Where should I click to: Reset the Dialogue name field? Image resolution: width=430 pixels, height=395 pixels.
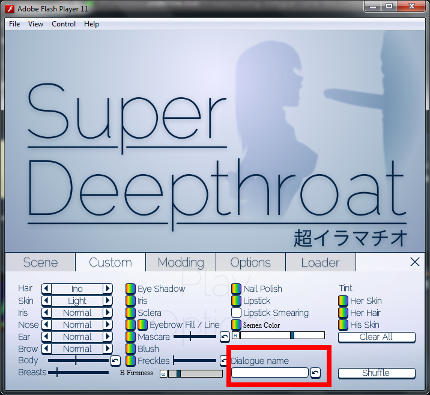pyautogui.click(x=315, y=373)
